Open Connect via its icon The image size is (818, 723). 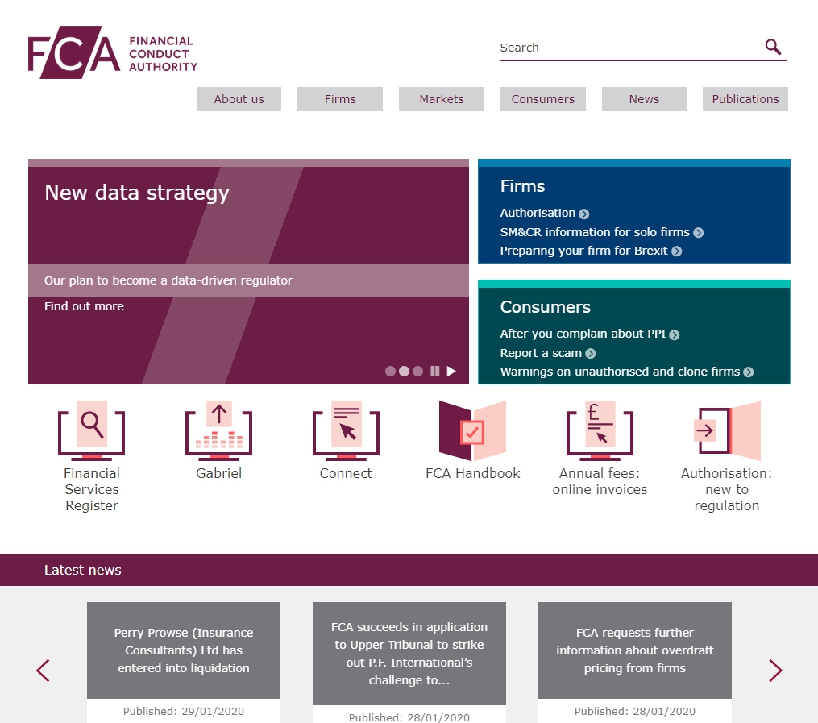(x=345, y=431)
